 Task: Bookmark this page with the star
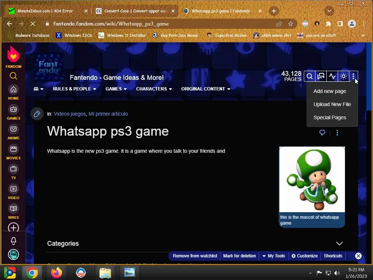pyautogui.click(x=290, y=24)
